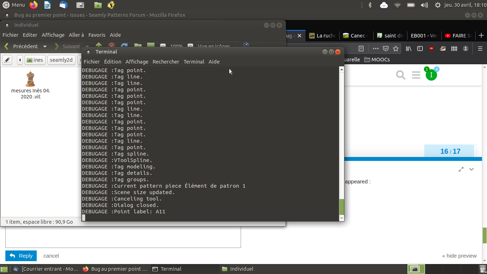
Task: Toggle the location edit pencil button
Action: pyautogui.click(x=7, y=60)
